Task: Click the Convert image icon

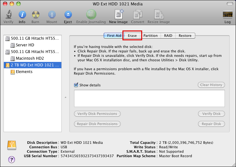Action: click(138, 14)
